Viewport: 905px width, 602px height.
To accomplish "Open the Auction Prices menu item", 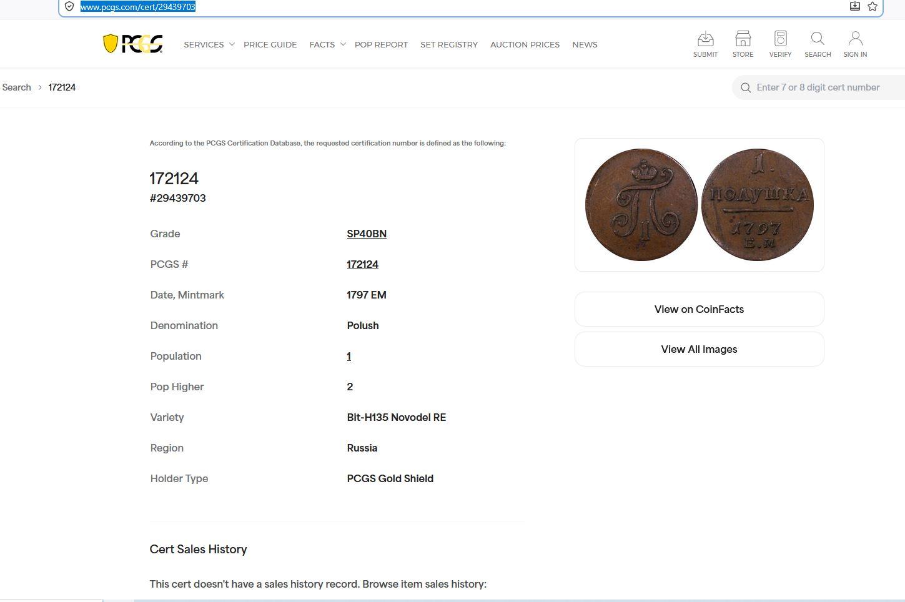I will point(525,44).
